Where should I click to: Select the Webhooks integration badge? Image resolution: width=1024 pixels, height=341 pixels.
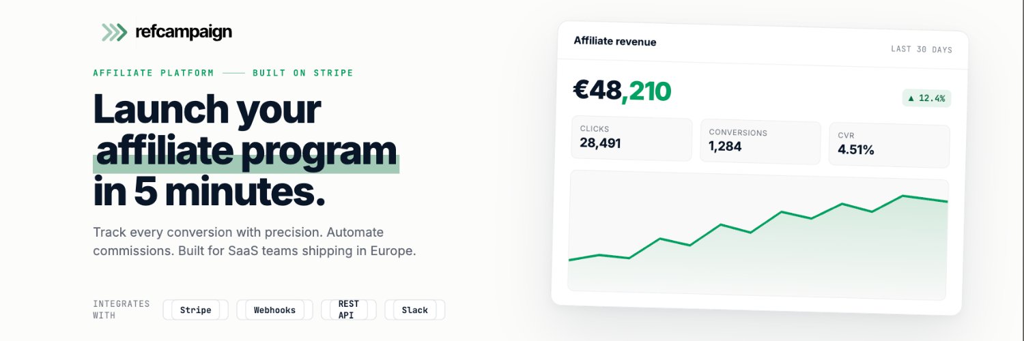(x=274, y=310)
